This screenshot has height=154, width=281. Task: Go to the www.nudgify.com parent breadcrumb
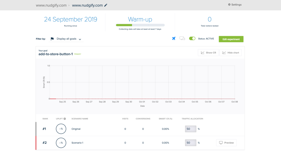click(x=51, y=5)
